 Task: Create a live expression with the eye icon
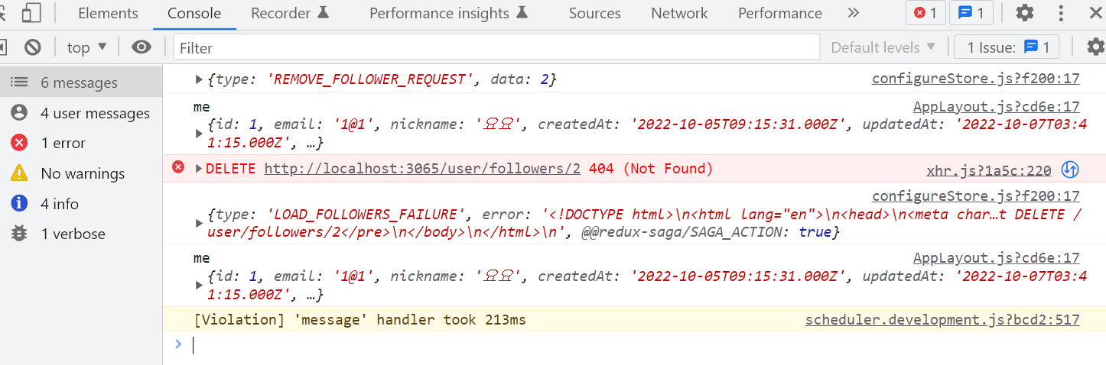pos(142,47)
